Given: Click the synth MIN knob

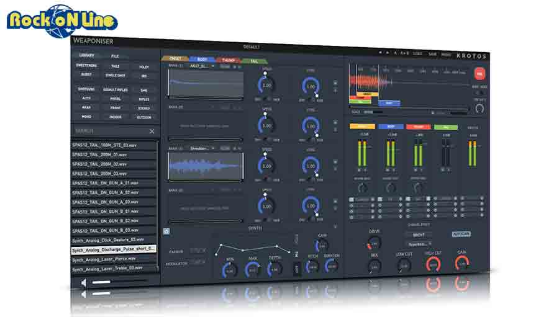Looking at the screenshot, I should 230,270.
